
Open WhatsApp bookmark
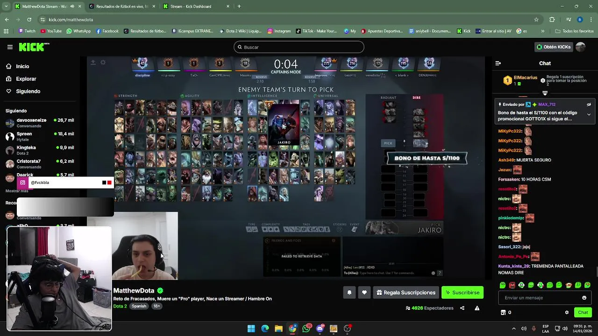coord(78,31)
